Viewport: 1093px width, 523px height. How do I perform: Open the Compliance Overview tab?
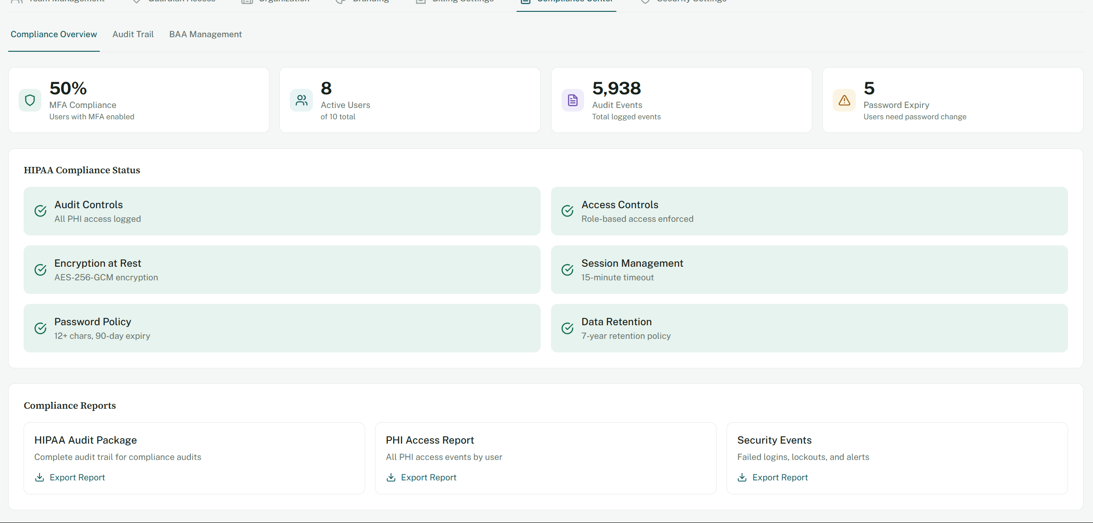(54, 34)
